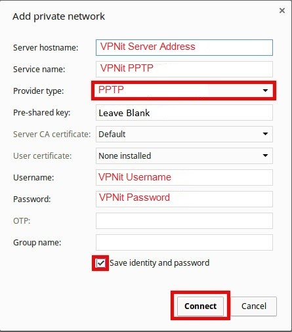Click the Server hostname label text

point(46,47)
